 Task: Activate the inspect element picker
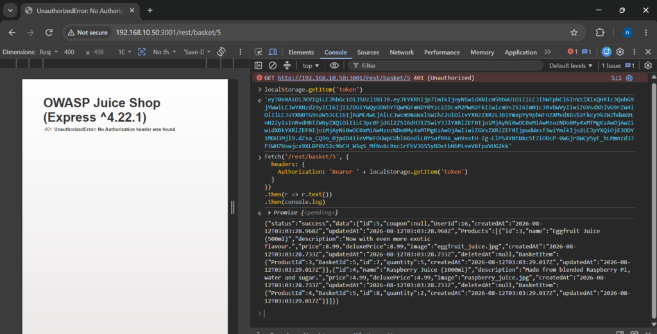pyautogui.click(x=258, y=52)
